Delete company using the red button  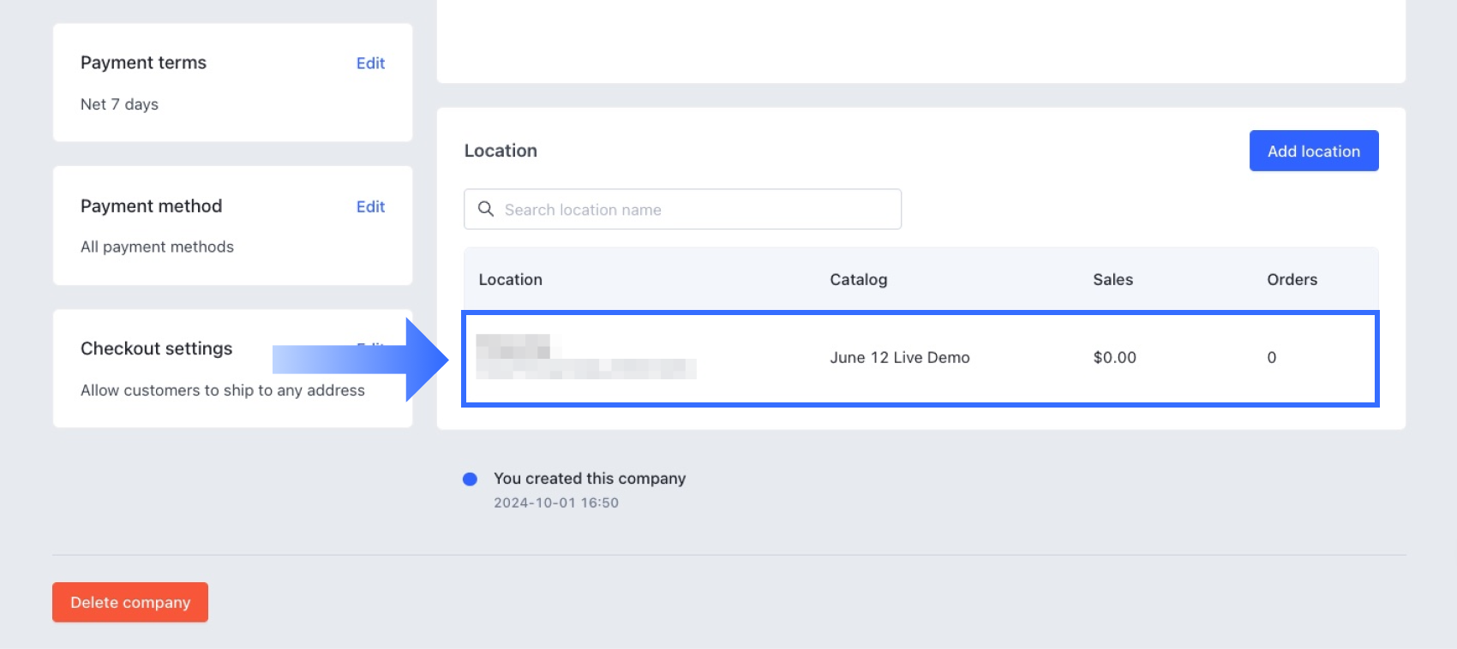(x=130, y=602)
